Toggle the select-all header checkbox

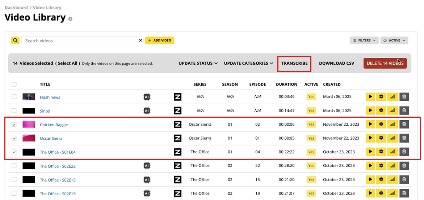(14, 84)
